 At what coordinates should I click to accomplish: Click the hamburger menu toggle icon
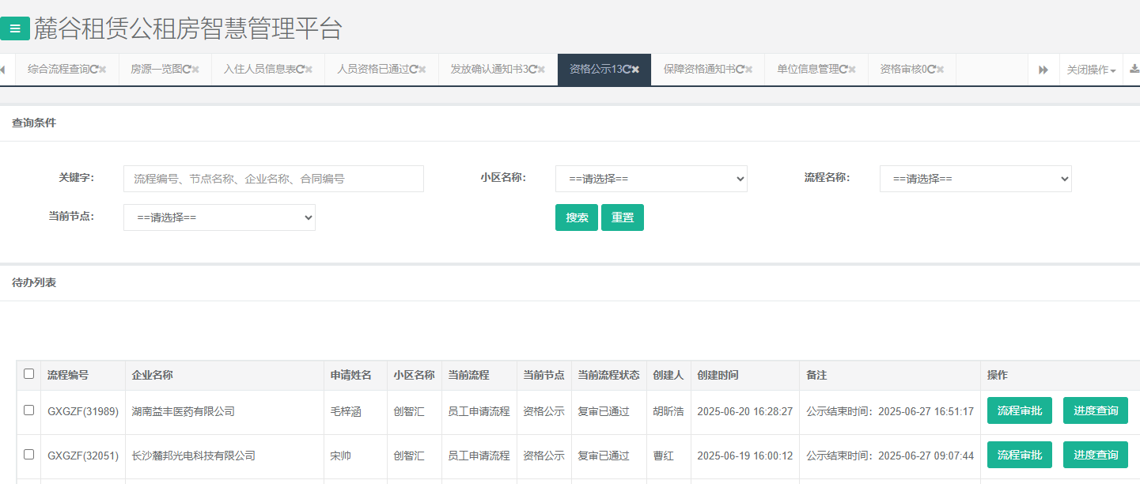(x=15, y=28)
